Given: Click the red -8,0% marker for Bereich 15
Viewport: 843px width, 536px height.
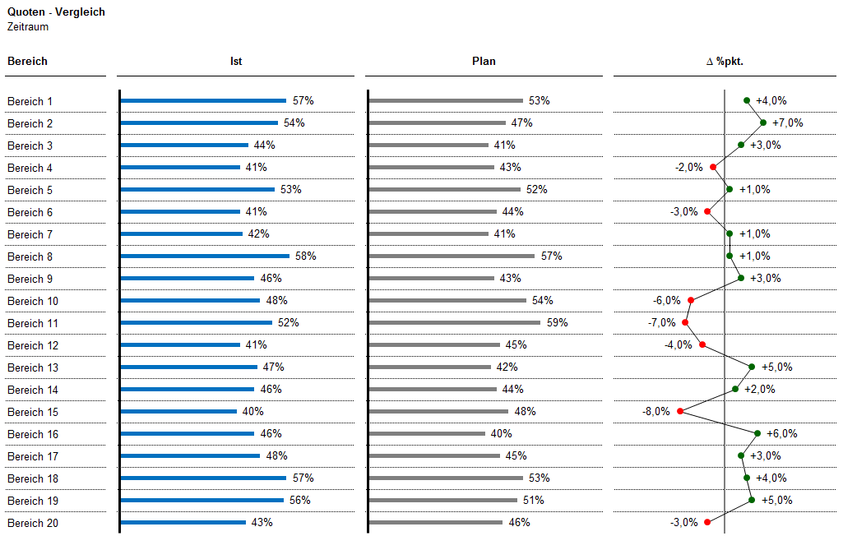Looking at the screenshot, I should point(680,411).
